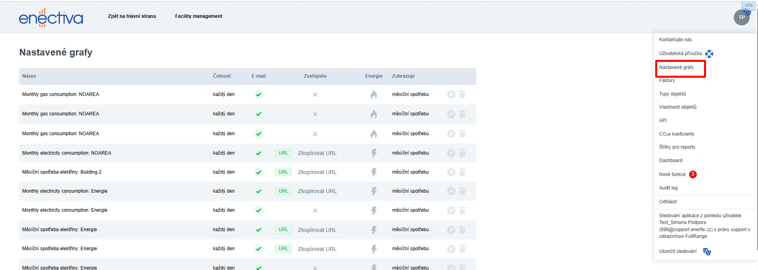The height and width of the screenshot is (270, 758).
Task: Open the Facility management menu
Action: pyautogui.click(x=198, y=16)
